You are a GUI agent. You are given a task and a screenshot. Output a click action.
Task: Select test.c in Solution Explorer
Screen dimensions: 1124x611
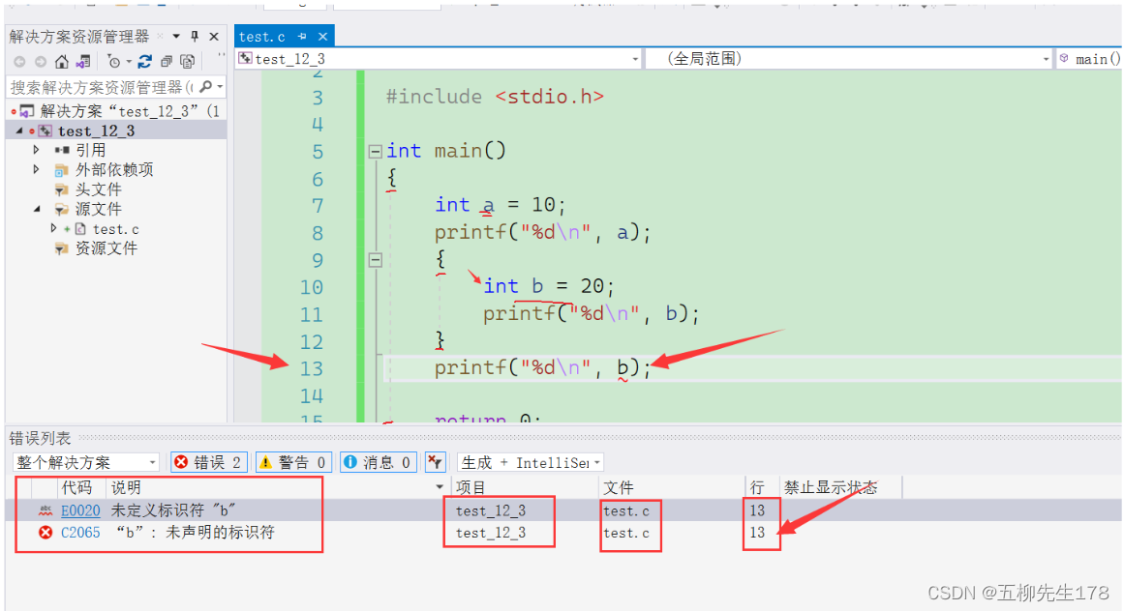115,229
